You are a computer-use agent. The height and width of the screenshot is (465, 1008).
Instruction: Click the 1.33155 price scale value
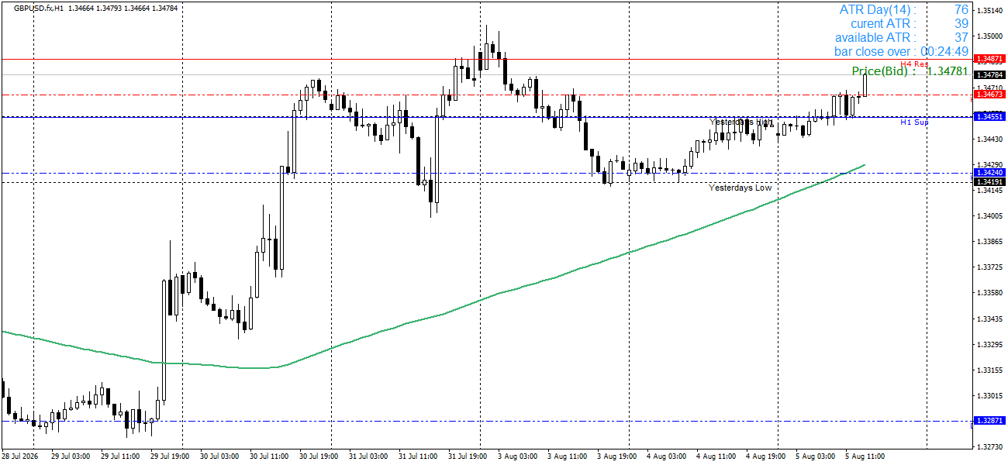(x=990, y=370)
